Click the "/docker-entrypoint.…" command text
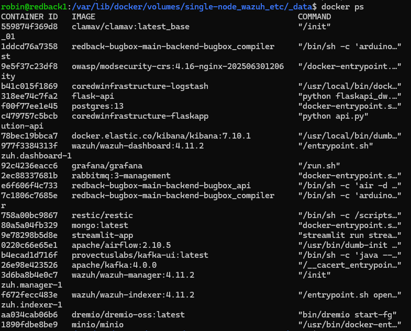411x331 pixels. click(350, 66)
